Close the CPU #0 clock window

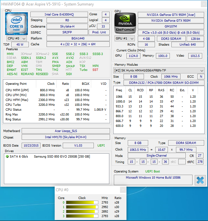(123, 190)
